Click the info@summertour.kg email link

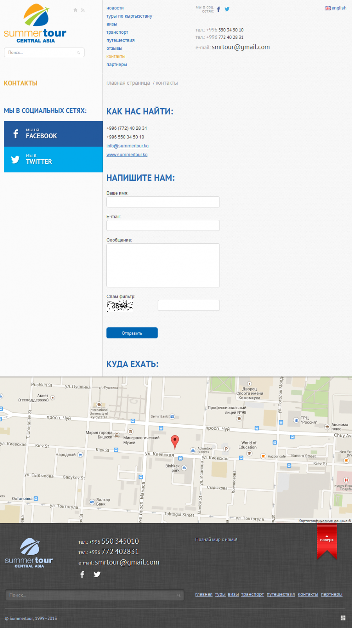[128, 146]
